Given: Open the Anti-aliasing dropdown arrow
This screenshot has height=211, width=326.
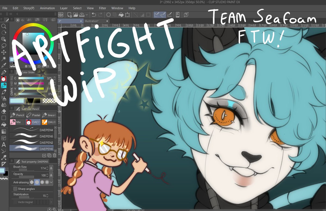Looking at the screenshot, I should (x=51, y=182).
